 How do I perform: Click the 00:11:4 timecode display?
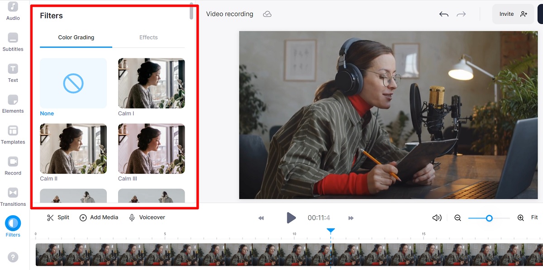click(x=319, y=218)
